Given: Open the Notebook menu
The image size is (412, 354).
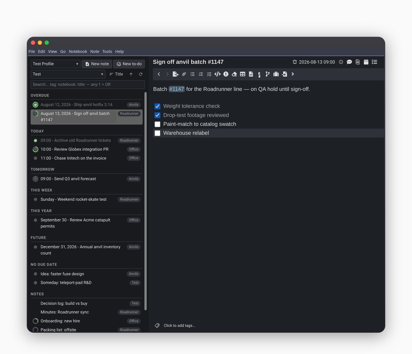Looking at the screenshot, I should pyautogui.click(x=78, y=52).
